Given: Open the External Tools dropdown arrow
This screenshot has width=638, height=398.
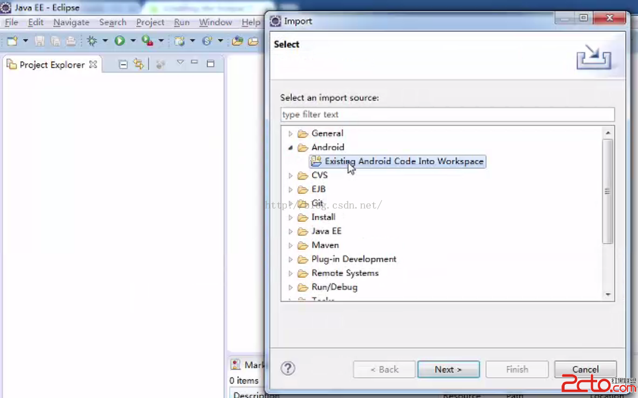Looking at the screenshot, I should (x=160, y=41).
